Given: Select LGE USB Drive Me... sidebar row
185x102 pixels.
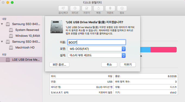Looking at the screenshot, I should [x=21, y=60].
